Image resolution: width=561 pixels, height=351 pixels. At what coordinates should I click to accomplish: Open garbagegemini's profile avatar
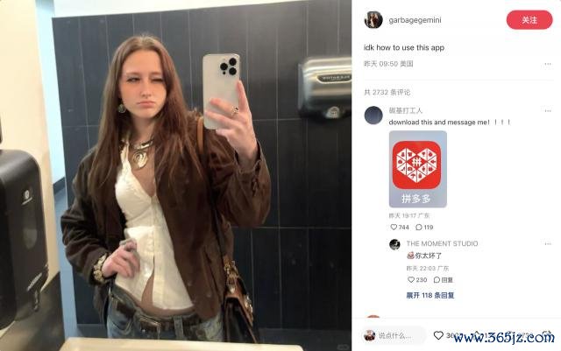click(373, 19)
